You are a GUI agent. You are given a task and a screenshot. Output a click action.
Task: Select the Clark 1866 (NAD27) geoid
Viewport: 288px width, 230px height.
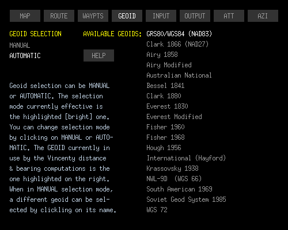pyautogui.click(x=177, y=44)
